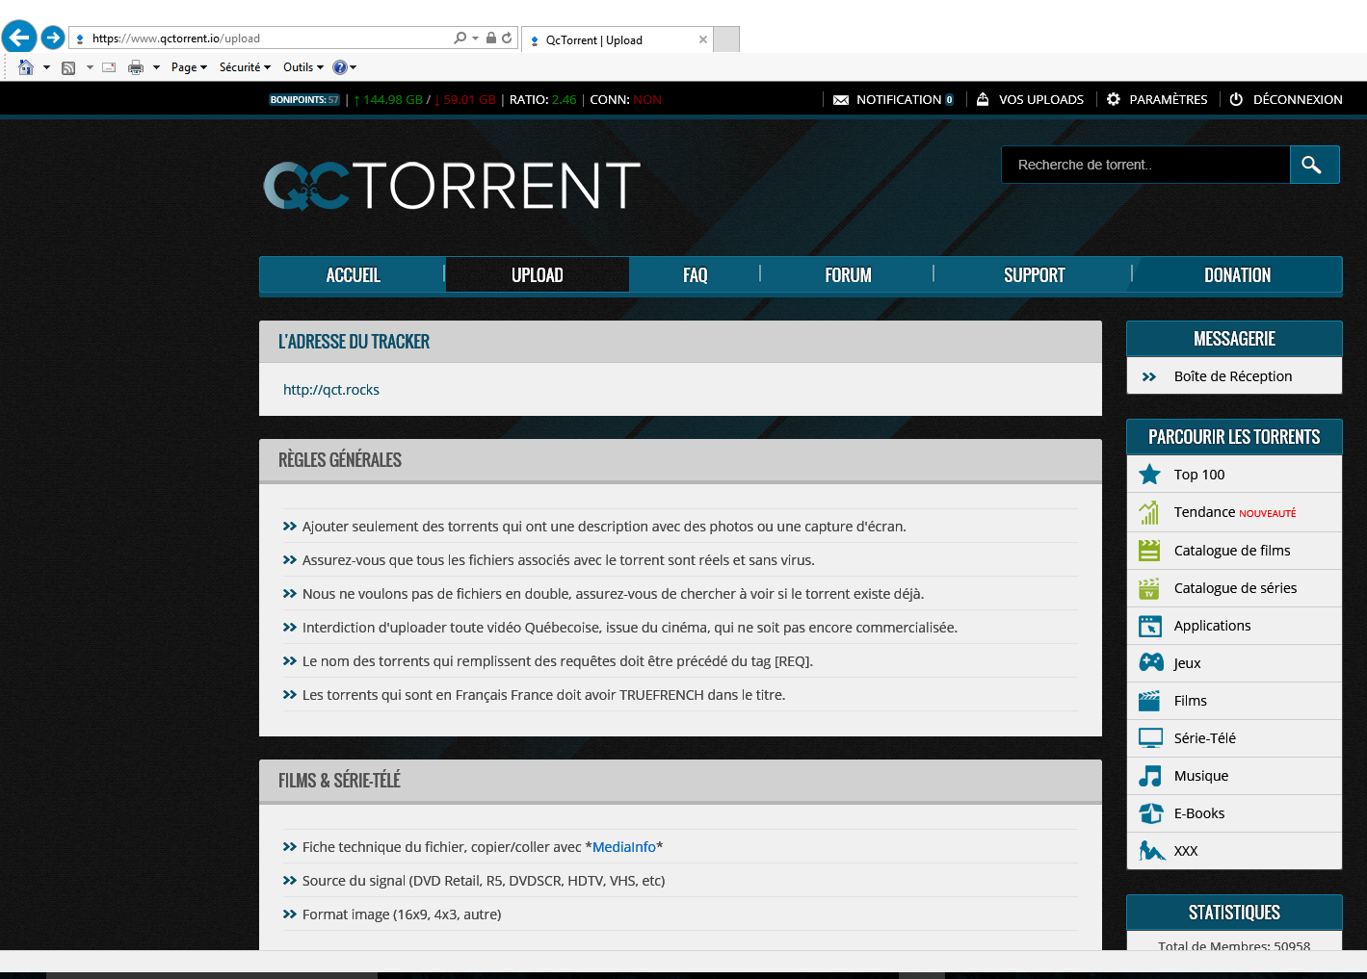Click the box icon for E-Books
This screenshot has width=1367, height=979.
1150,813
